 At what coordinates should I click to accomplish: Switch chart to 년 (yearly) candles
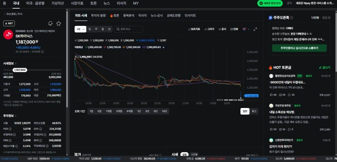pyautogui.click(x=109, y=29)
